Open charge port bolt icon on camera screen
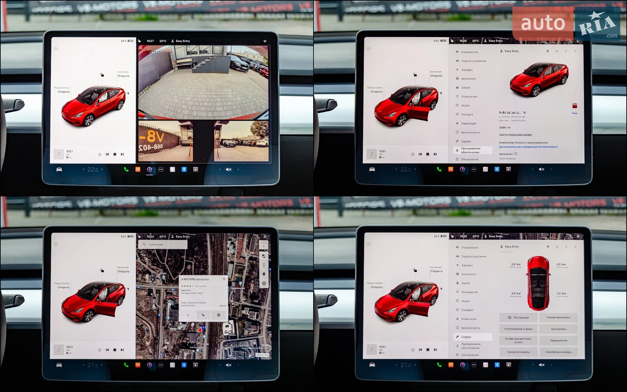This screenshot has height=392, width=627. 128,93
